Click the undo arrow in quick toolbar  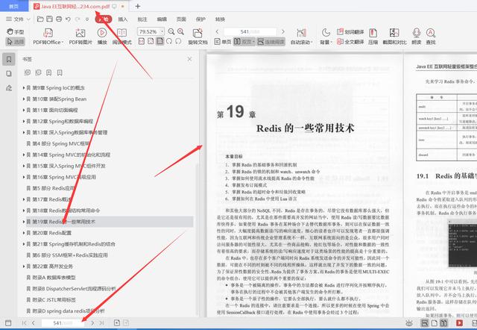click(x=68, y=19)
